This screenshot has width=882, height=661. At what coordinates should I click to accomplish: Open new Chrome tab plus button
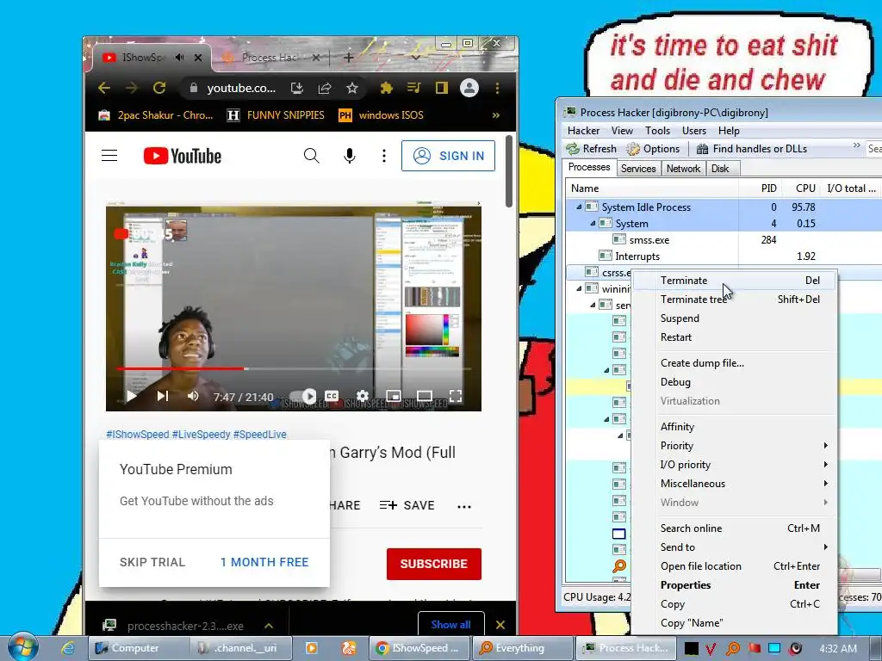349,58
